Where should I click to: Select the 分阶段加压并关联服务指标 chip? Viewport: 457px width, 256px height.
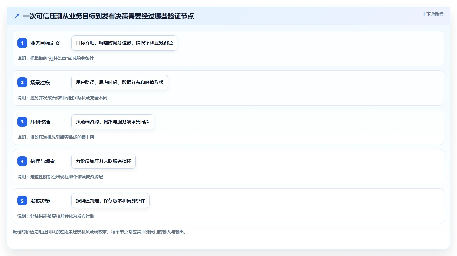(104, 161)
